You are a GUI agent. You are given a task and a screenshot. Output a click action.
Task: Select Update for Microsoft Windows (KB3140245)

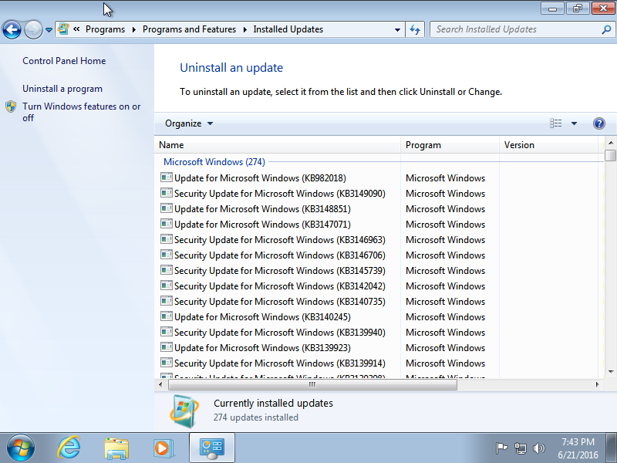262,316
